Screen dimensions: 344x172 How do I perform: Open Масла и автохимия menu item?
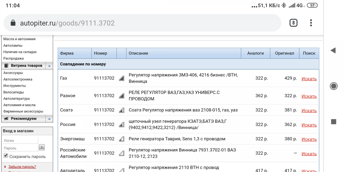(19, 39)
